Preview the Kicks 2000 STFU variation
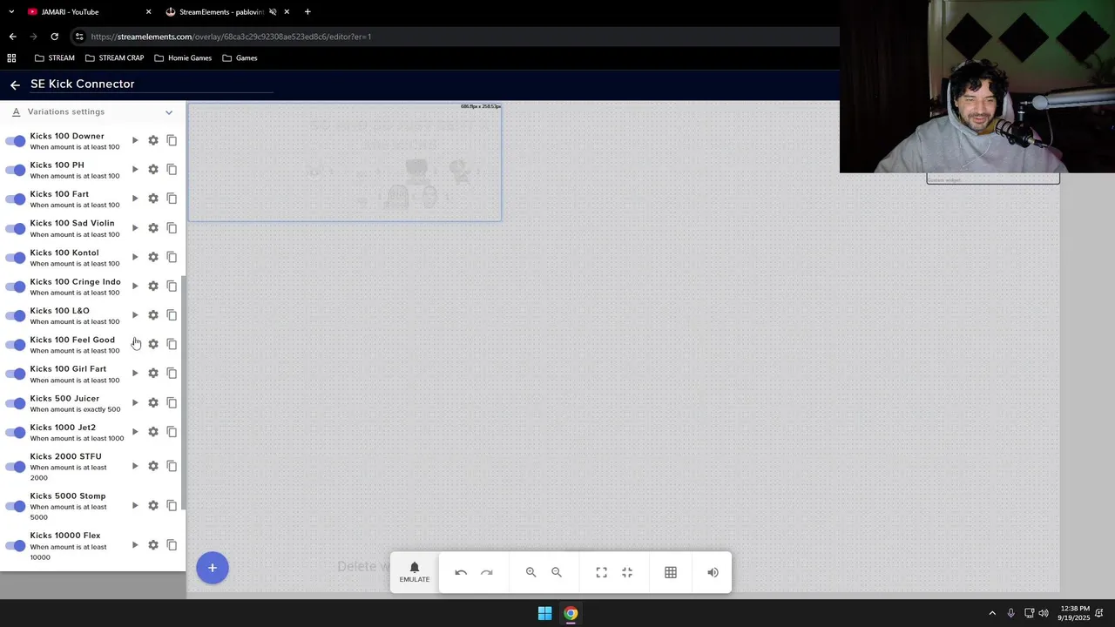Image resolution: width=1115 pixels, height=627 pixels. pos(135,466)
